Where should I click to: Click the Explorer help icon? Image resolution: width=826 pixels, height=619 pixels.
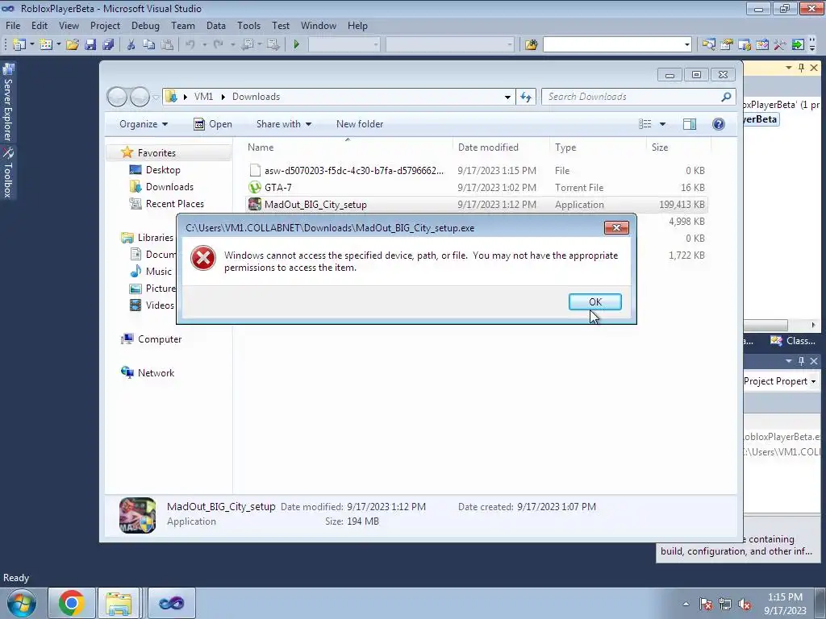coord(718,124)
